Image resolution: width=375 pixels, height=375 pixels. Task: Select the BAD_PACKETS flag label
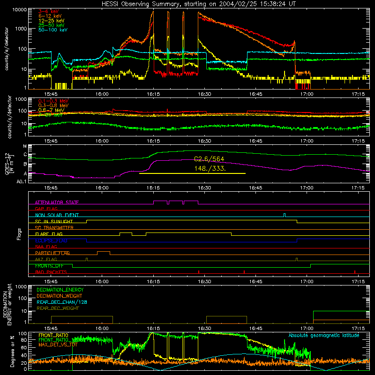coord(51,272)
